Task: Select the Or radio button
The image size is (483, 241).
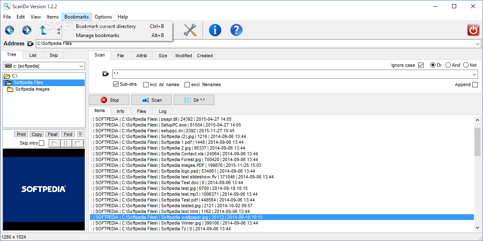Action: (433, 65)
